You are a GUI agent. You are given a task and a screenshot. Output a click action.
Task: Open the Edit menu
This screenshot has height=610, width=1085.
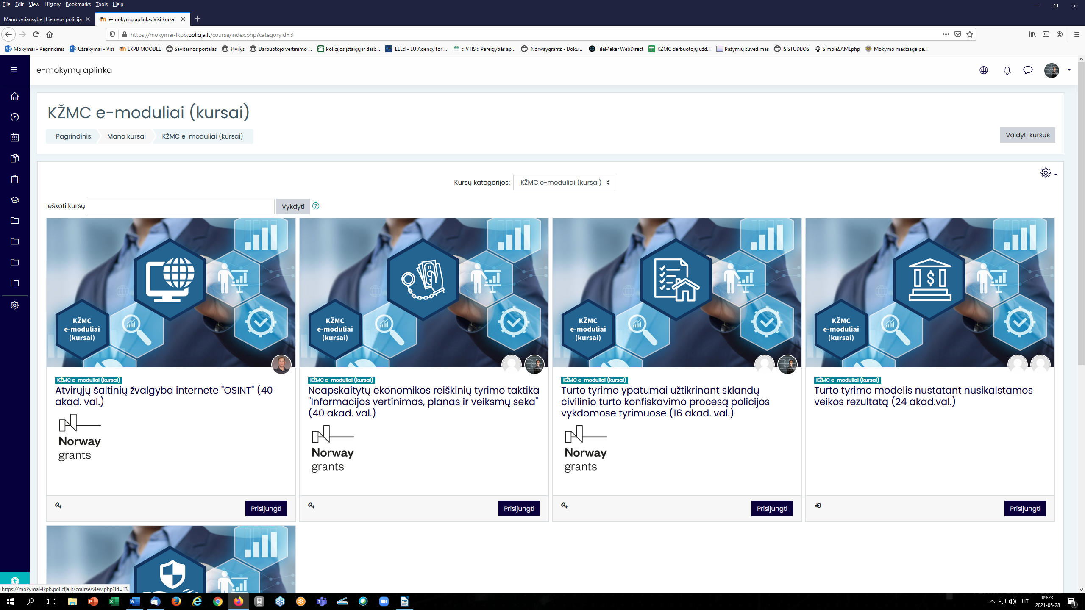click(19, 4)
